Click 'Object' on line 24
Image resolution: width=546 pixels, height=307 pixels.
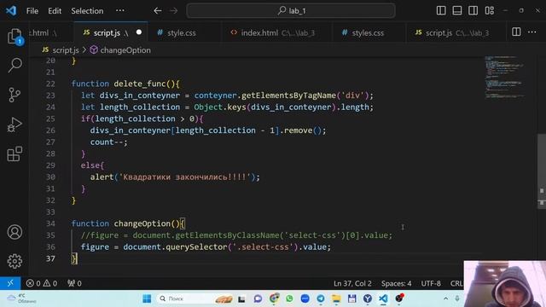point(208,107)
